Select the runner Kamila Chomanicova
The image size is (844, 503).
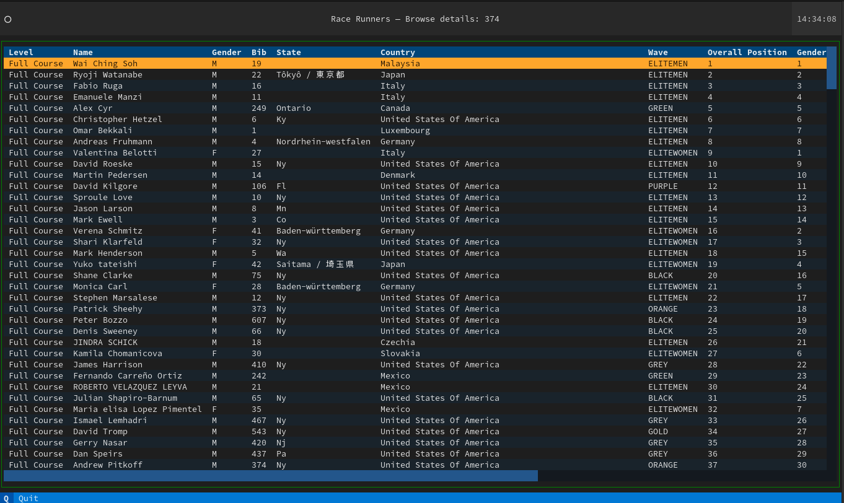coord(415,354)
